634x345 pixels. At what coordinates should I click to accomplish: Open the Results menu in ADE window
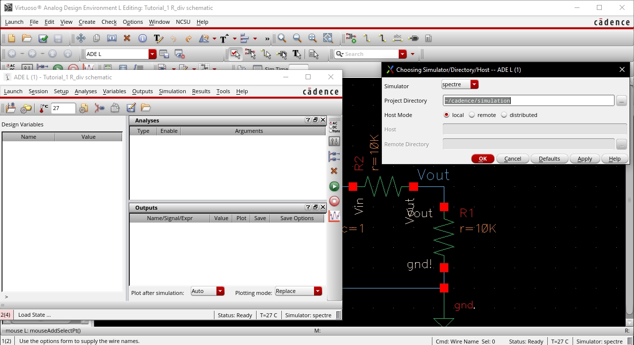[201, 91]
